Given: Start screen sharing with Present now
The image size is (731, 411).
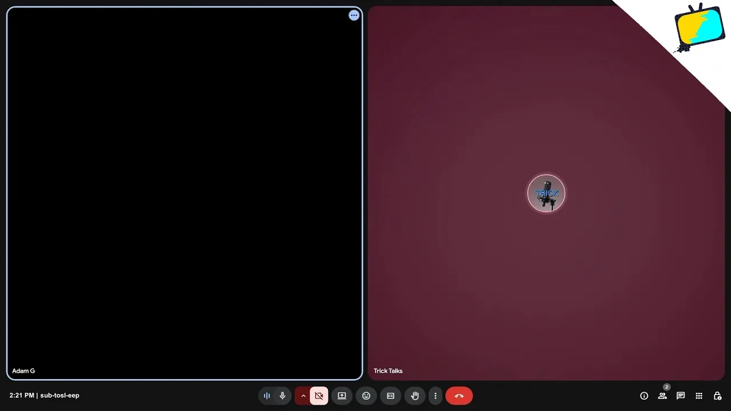Looking at the screenshot, I should point(342,396).
